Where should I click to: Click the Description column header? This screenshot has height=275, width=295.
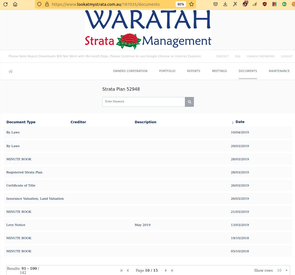145,122
